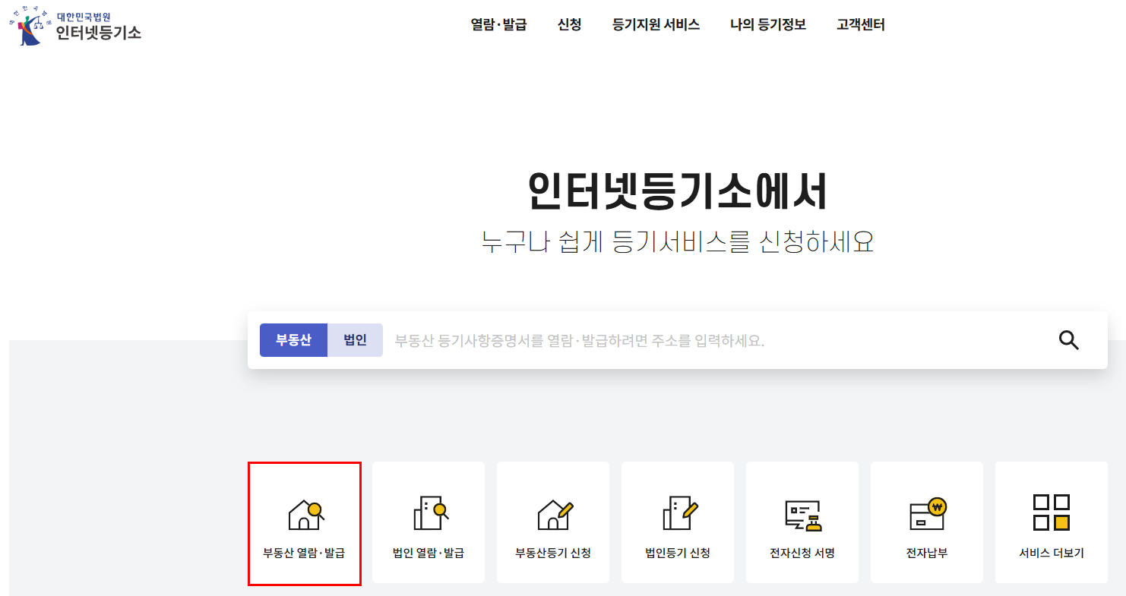The height and width of the screenshot is (596, 1126).
Task: Open the 등기지원 서비스 menu
Action: (x=656, y=24)
